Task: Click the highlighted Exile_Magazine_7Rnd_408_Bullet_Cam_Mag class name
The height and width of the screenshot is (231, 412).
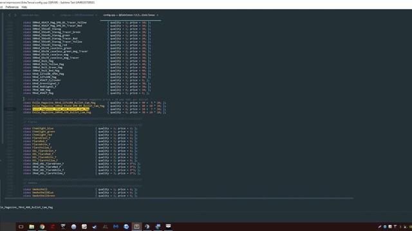Action: click(61, 109)
